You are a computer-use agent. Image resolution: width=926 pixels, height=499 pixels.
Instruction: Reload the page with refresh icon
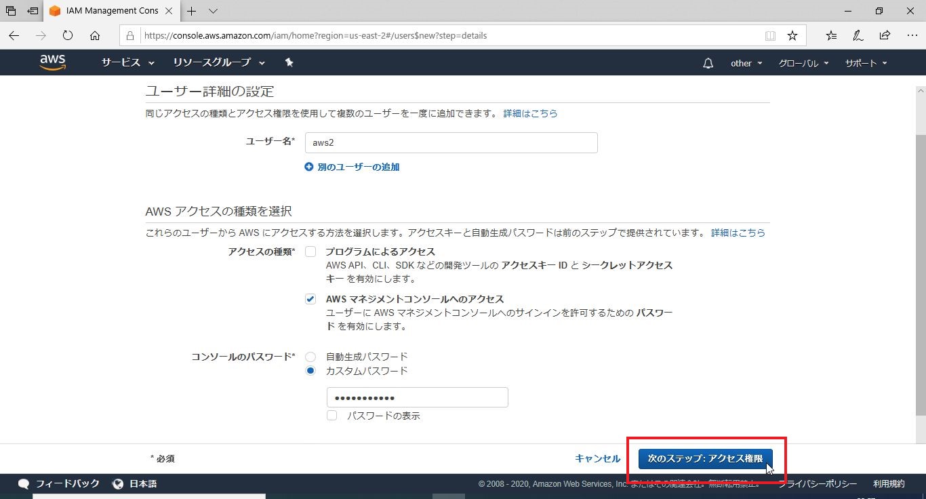click(x=68, y=35)
